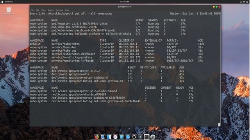Click the service/monitoring-grafana text

71,58
